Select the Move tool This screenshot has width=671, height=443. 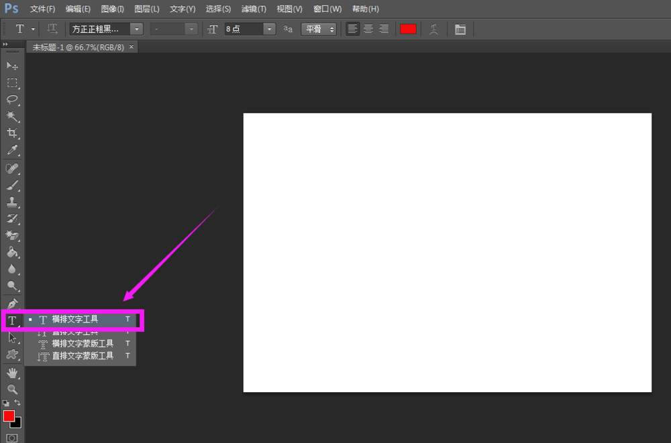pyautogui.click(x=12, y=66)
